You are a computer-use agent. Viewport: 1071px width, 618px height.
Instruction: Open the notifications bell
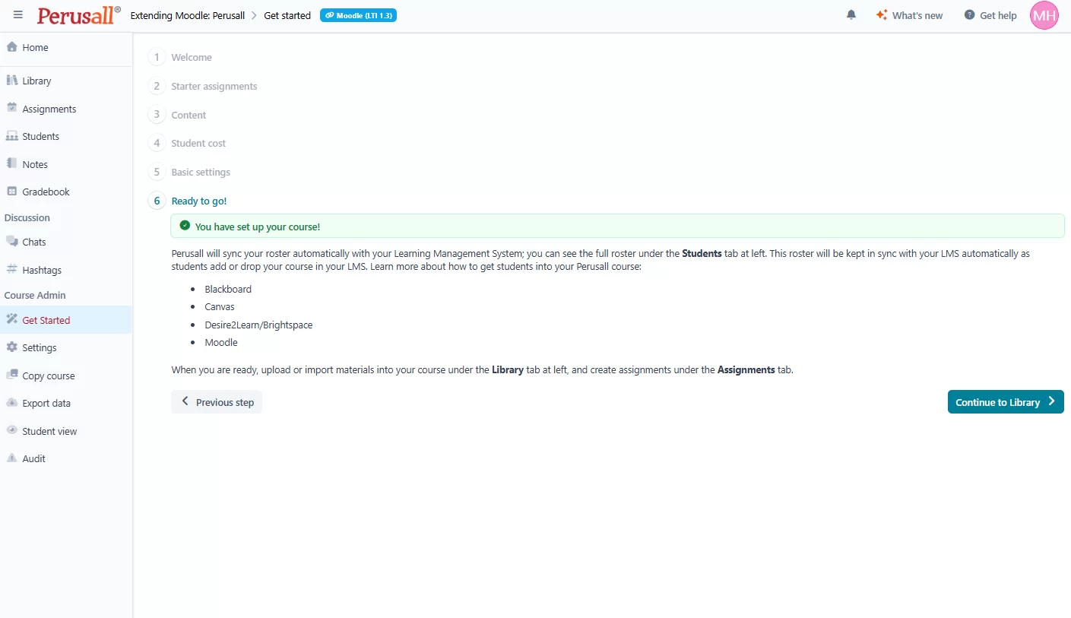click(x=851, y=15)
